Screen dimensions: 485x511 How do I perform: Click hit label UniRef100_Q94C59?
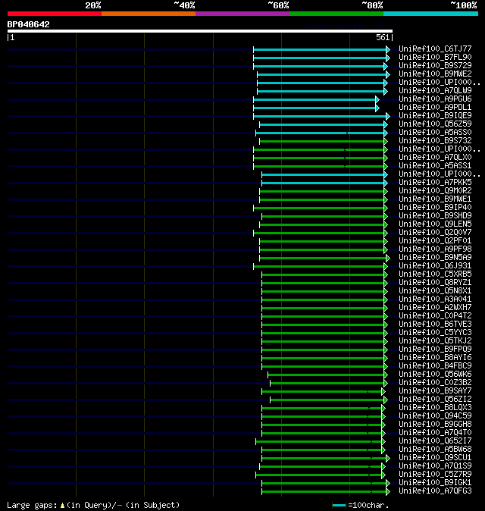435,415
